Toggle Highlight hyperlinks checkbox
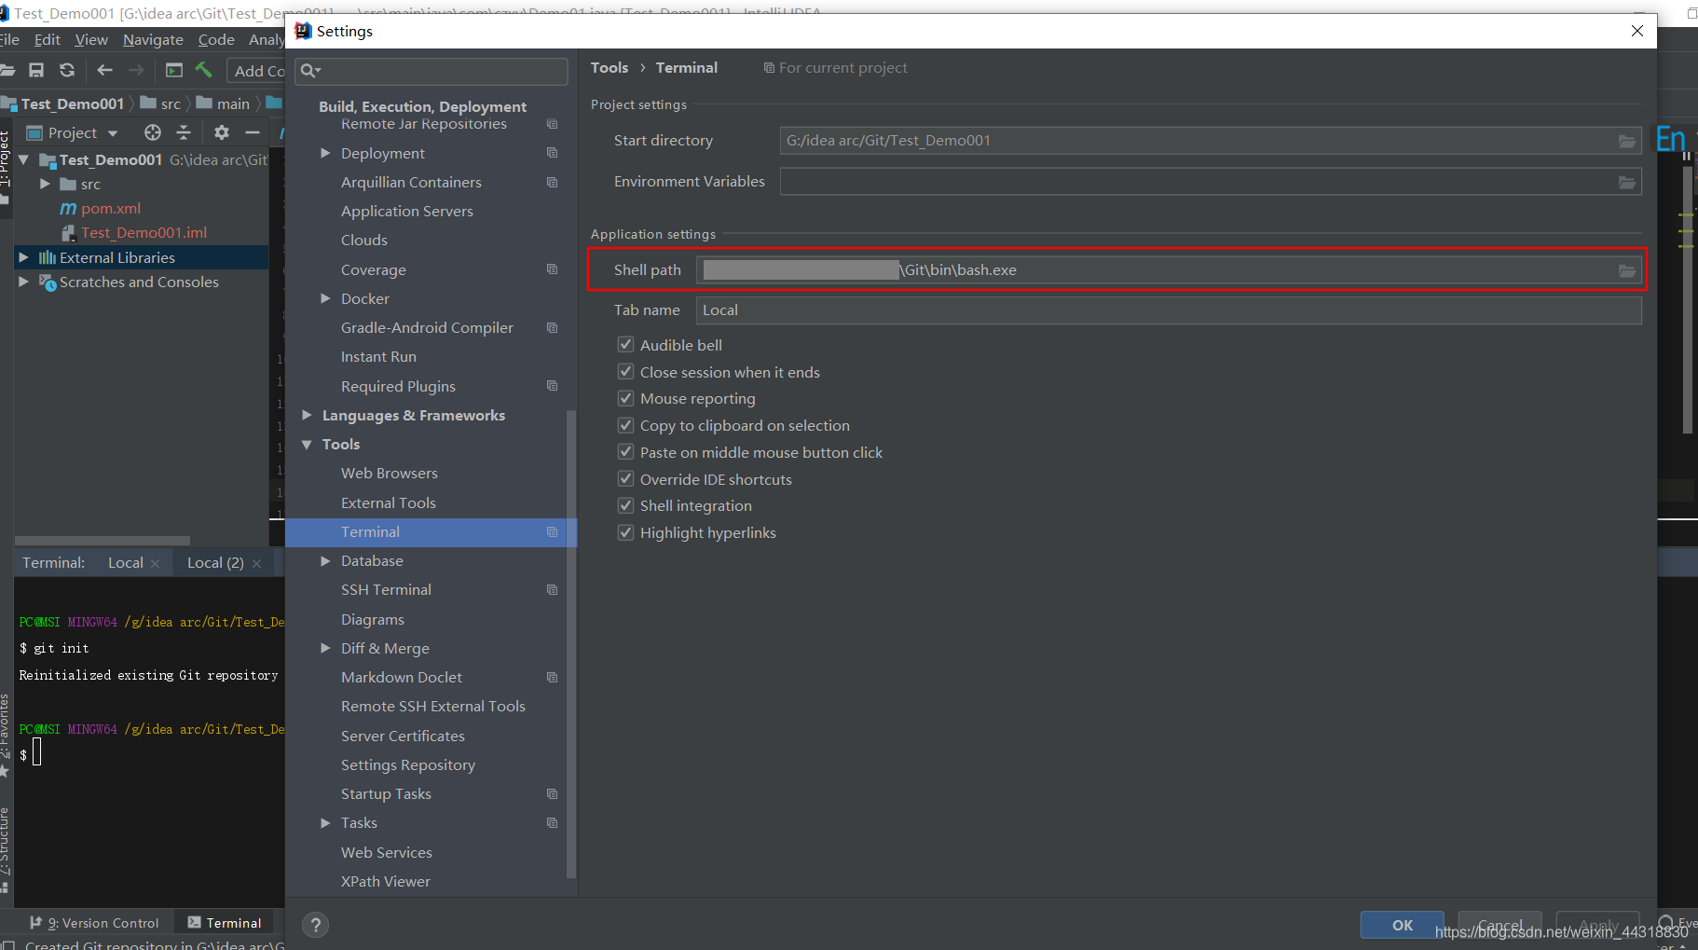 pos(626,533)
